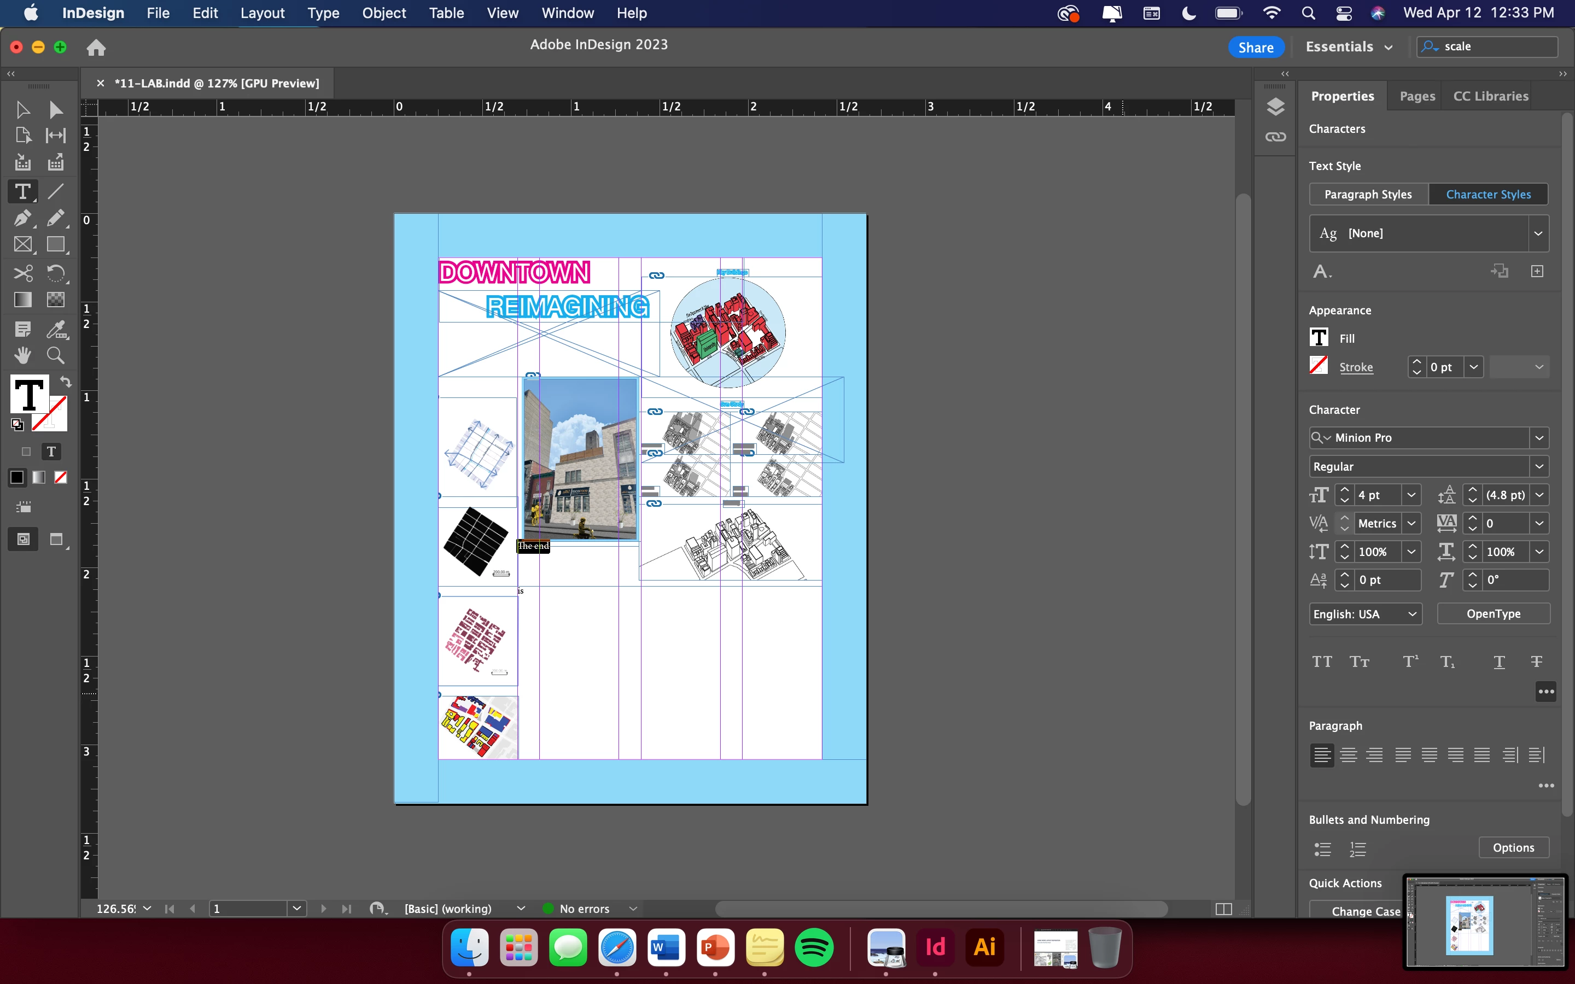The height and width of the screenshot is (984, 1575).
Task: Open the Links panel icon
Action: point(1275,137)
